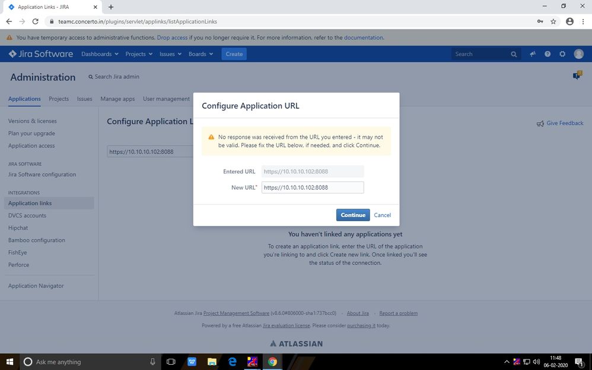Click Report a problem link
Image resolution: width=592 pixels, height=370 pixels.
[398, 313]
